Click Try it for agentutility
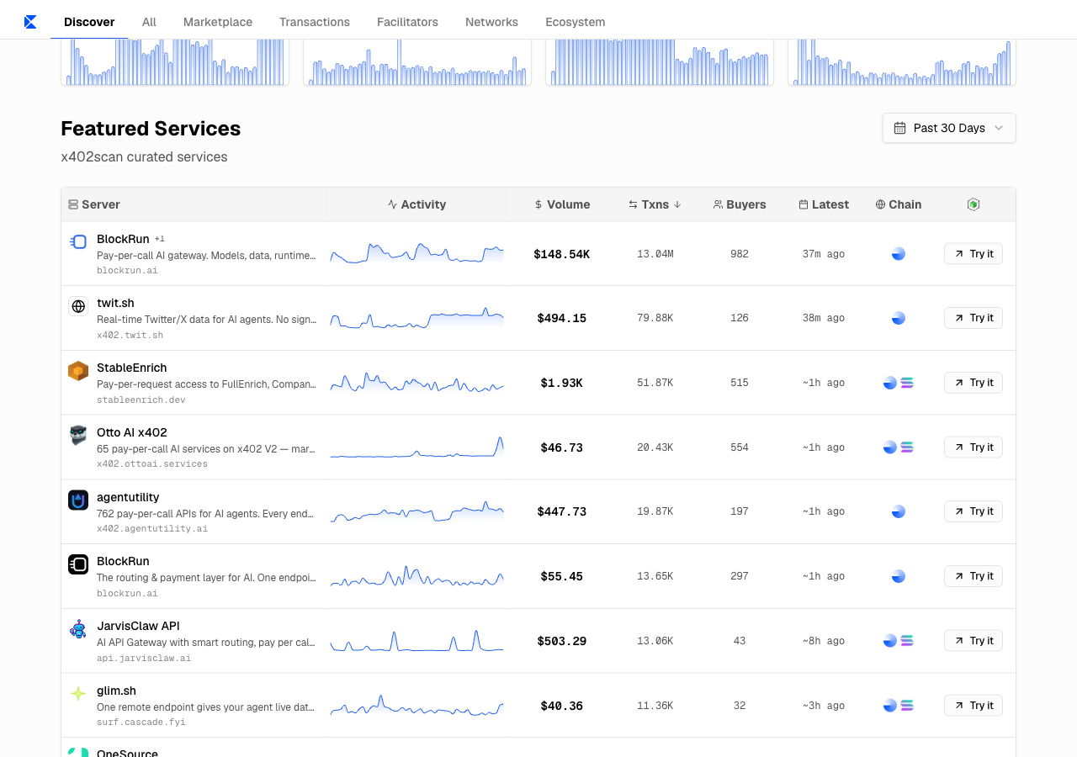This screenshot has width=1077, height=757. [x=974, y=511]
